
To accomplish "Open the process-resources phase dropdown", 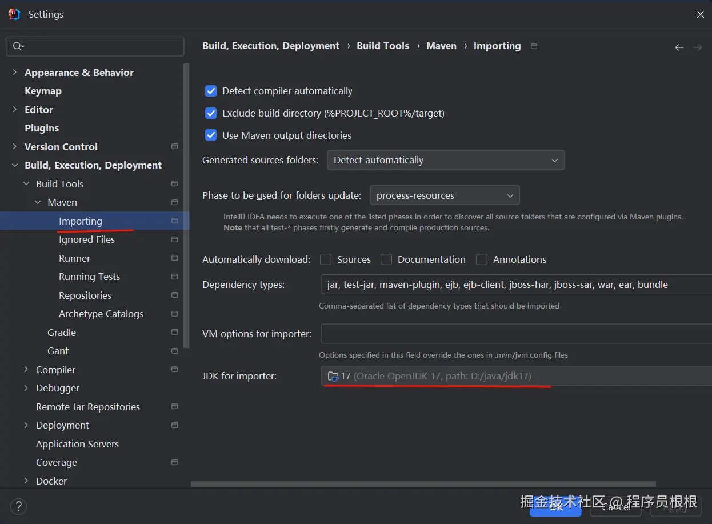I will [x=445, y=195].
